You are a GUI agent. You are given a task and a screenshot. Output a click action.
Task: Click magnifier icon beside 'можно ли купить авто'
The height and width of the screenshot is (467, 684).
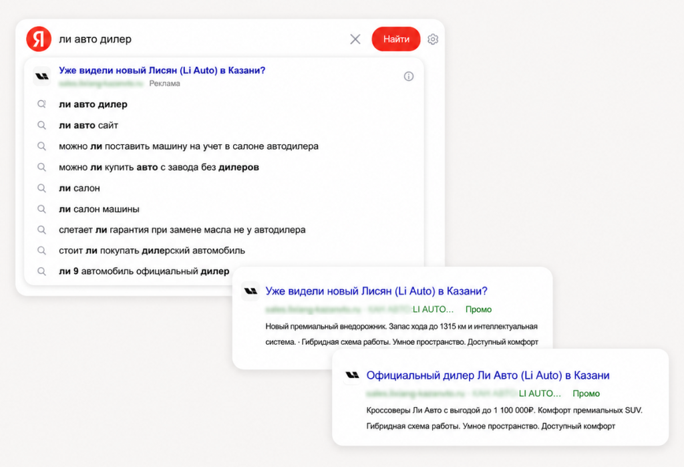[41, 167]
